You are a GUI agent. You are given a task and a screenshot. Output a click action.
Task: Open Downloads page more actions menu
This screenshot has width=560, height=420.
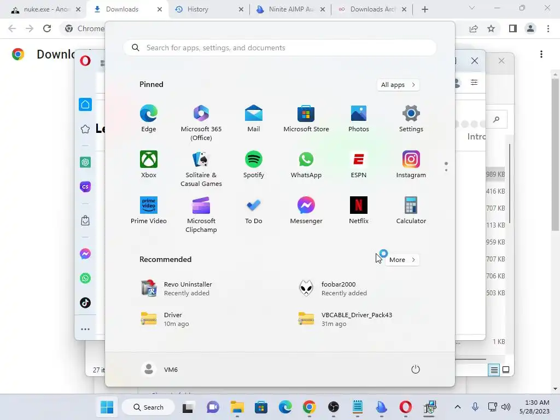tap(541, 54)
